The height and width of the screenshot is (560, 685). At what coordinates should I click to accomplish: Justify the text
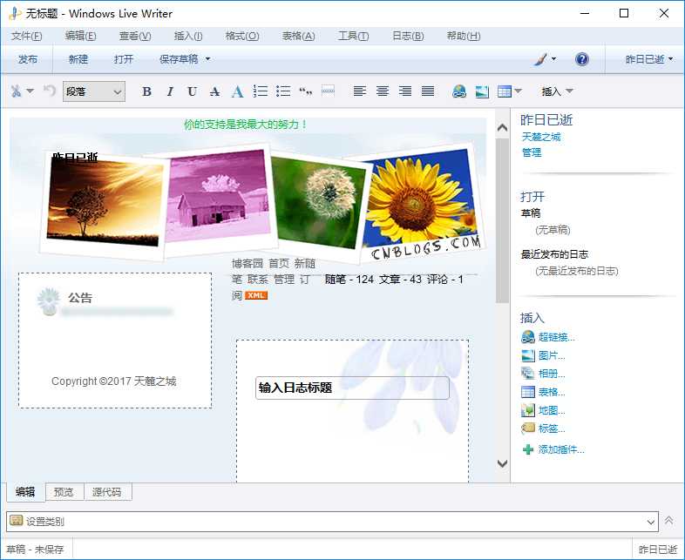click(x=428, y=91)
